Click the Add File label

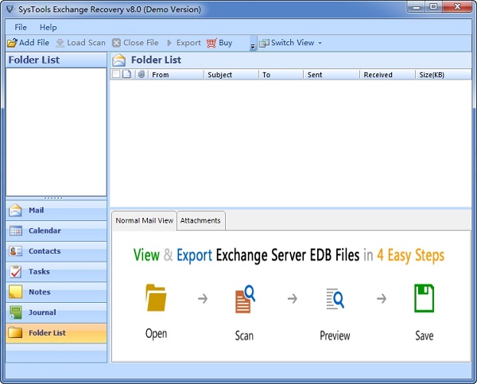[34, 43]
